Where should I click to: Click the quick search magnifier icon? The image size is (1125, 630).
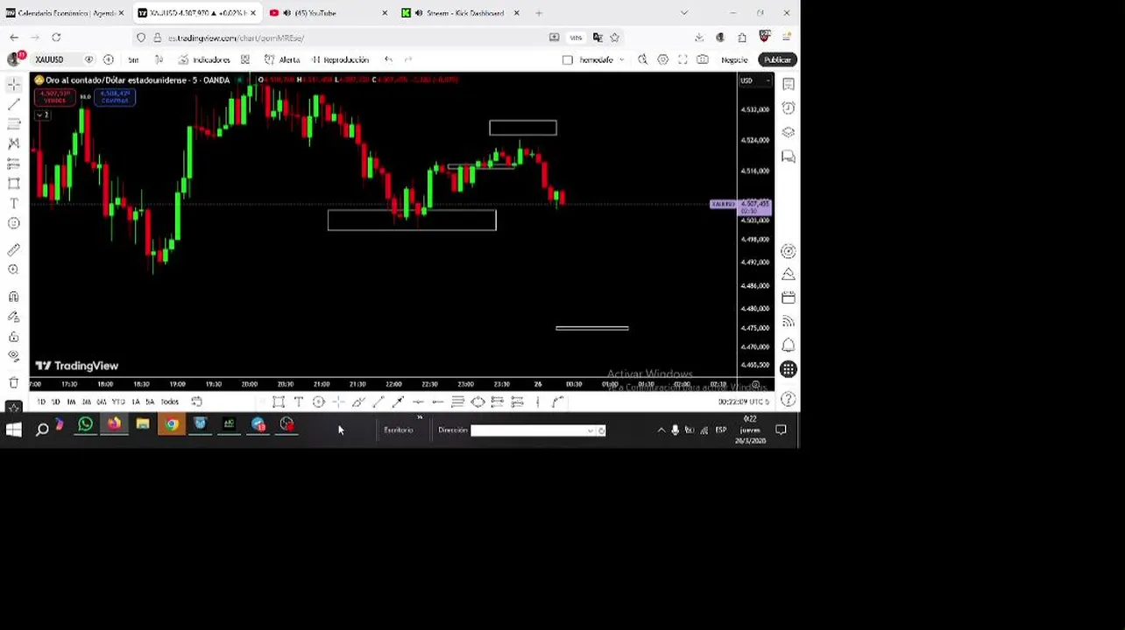point(642,59)
